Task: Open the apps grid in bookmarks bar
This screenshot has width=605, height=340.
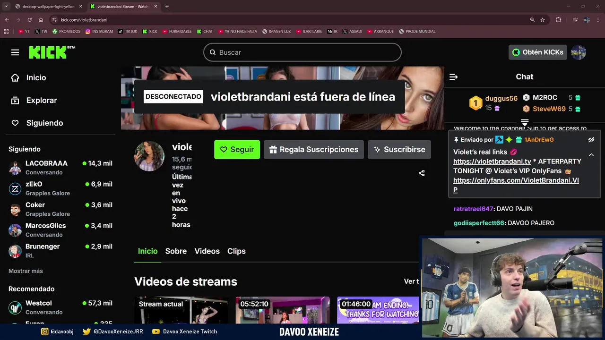Action: tap(6, 32)
